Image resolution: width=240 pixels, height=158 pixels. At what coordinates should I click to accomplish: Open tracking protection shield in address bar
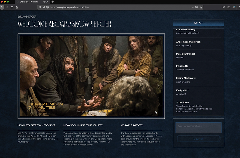40,7
